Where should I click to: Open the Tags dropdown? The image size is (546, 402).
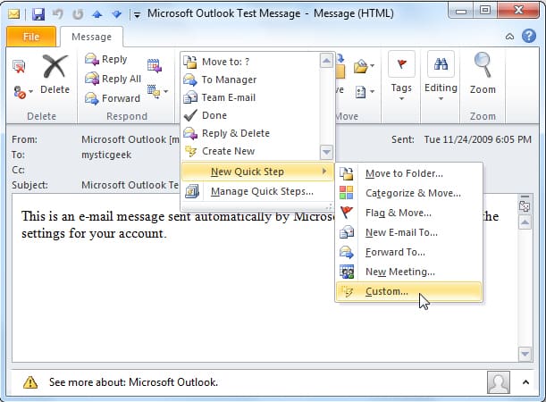click(401, 93)
